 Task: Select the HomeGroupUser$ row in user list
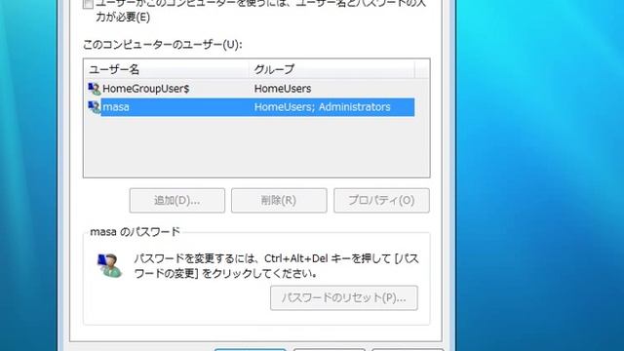click(x=251, y=89)
